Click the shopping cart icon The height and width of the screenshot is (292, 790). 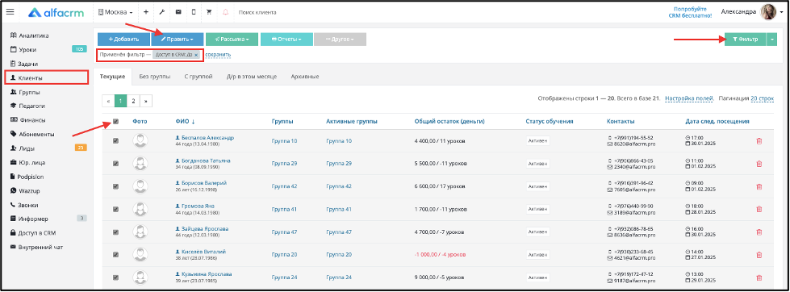tap(209, 12)
